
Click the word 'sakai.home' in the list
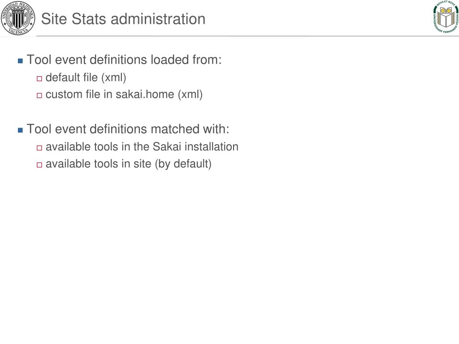[x=145, y=95]
